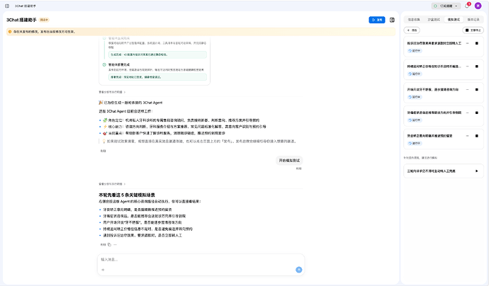The width and height of the screenshot is (489, 286).
Task: Run the supplementary scenario with play icon
Action: (x=476, y=171)
